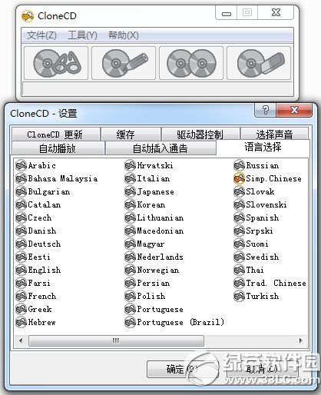
Task: Click the settings dialog help question-mark button
Action: point(265,110)
